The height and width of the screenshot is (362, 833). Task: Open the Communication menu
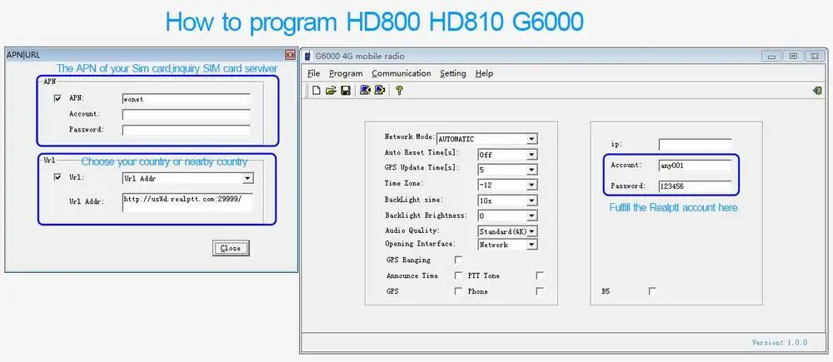pos(401,73)
